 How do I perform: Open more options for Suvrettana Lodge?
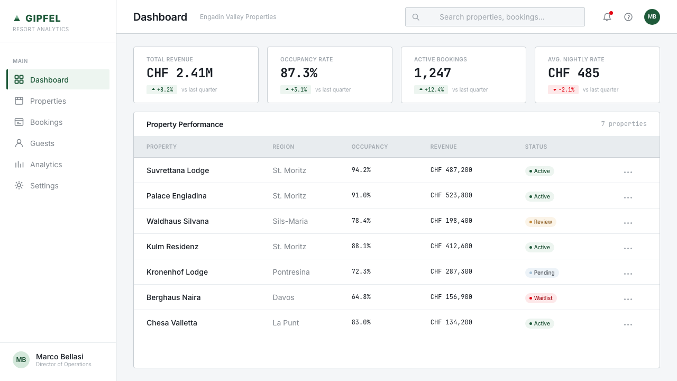coord(628,172)
